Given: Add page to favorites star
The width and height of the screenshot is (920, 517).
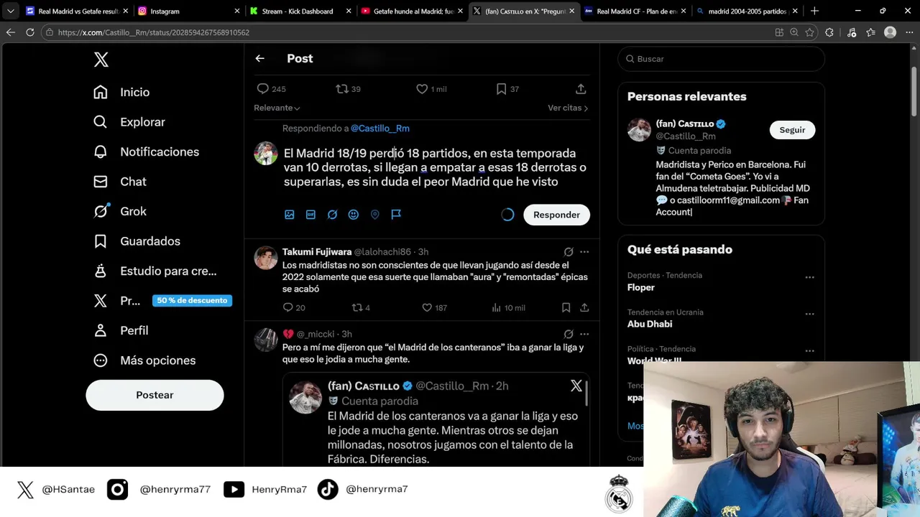Looking at the screenshot, I should tap(810, 32).
